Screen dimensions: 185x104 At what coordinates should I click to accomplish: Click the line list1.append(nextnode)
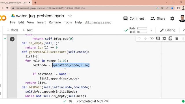click(x=59, y=78)
